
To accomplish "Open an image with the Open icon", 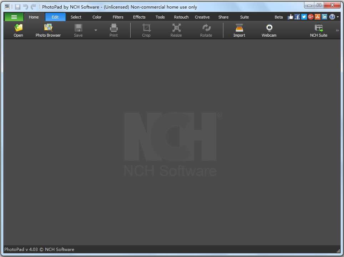I will click(x=19, y=30).
